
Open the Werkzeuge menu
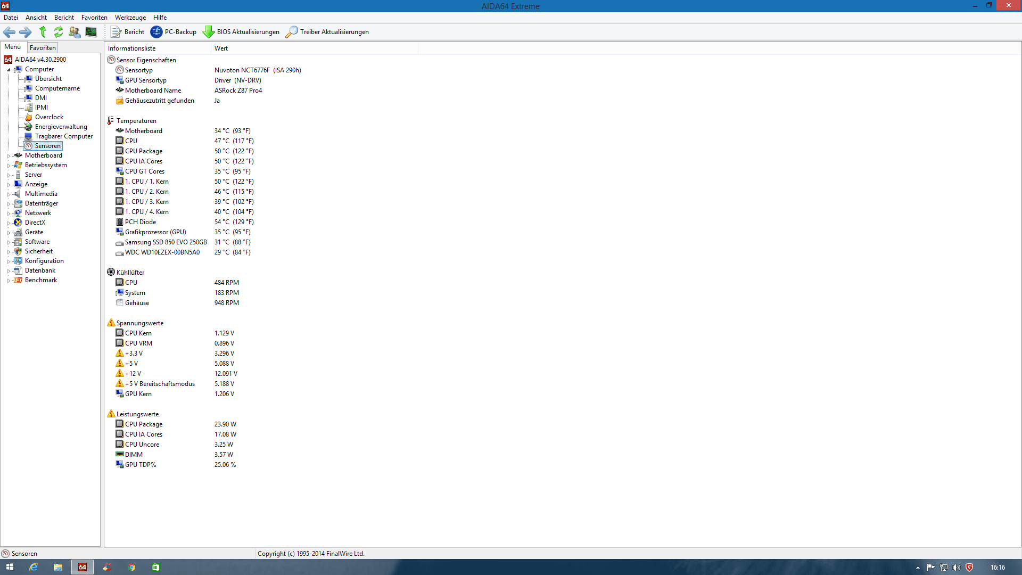[x=130, y=18]
